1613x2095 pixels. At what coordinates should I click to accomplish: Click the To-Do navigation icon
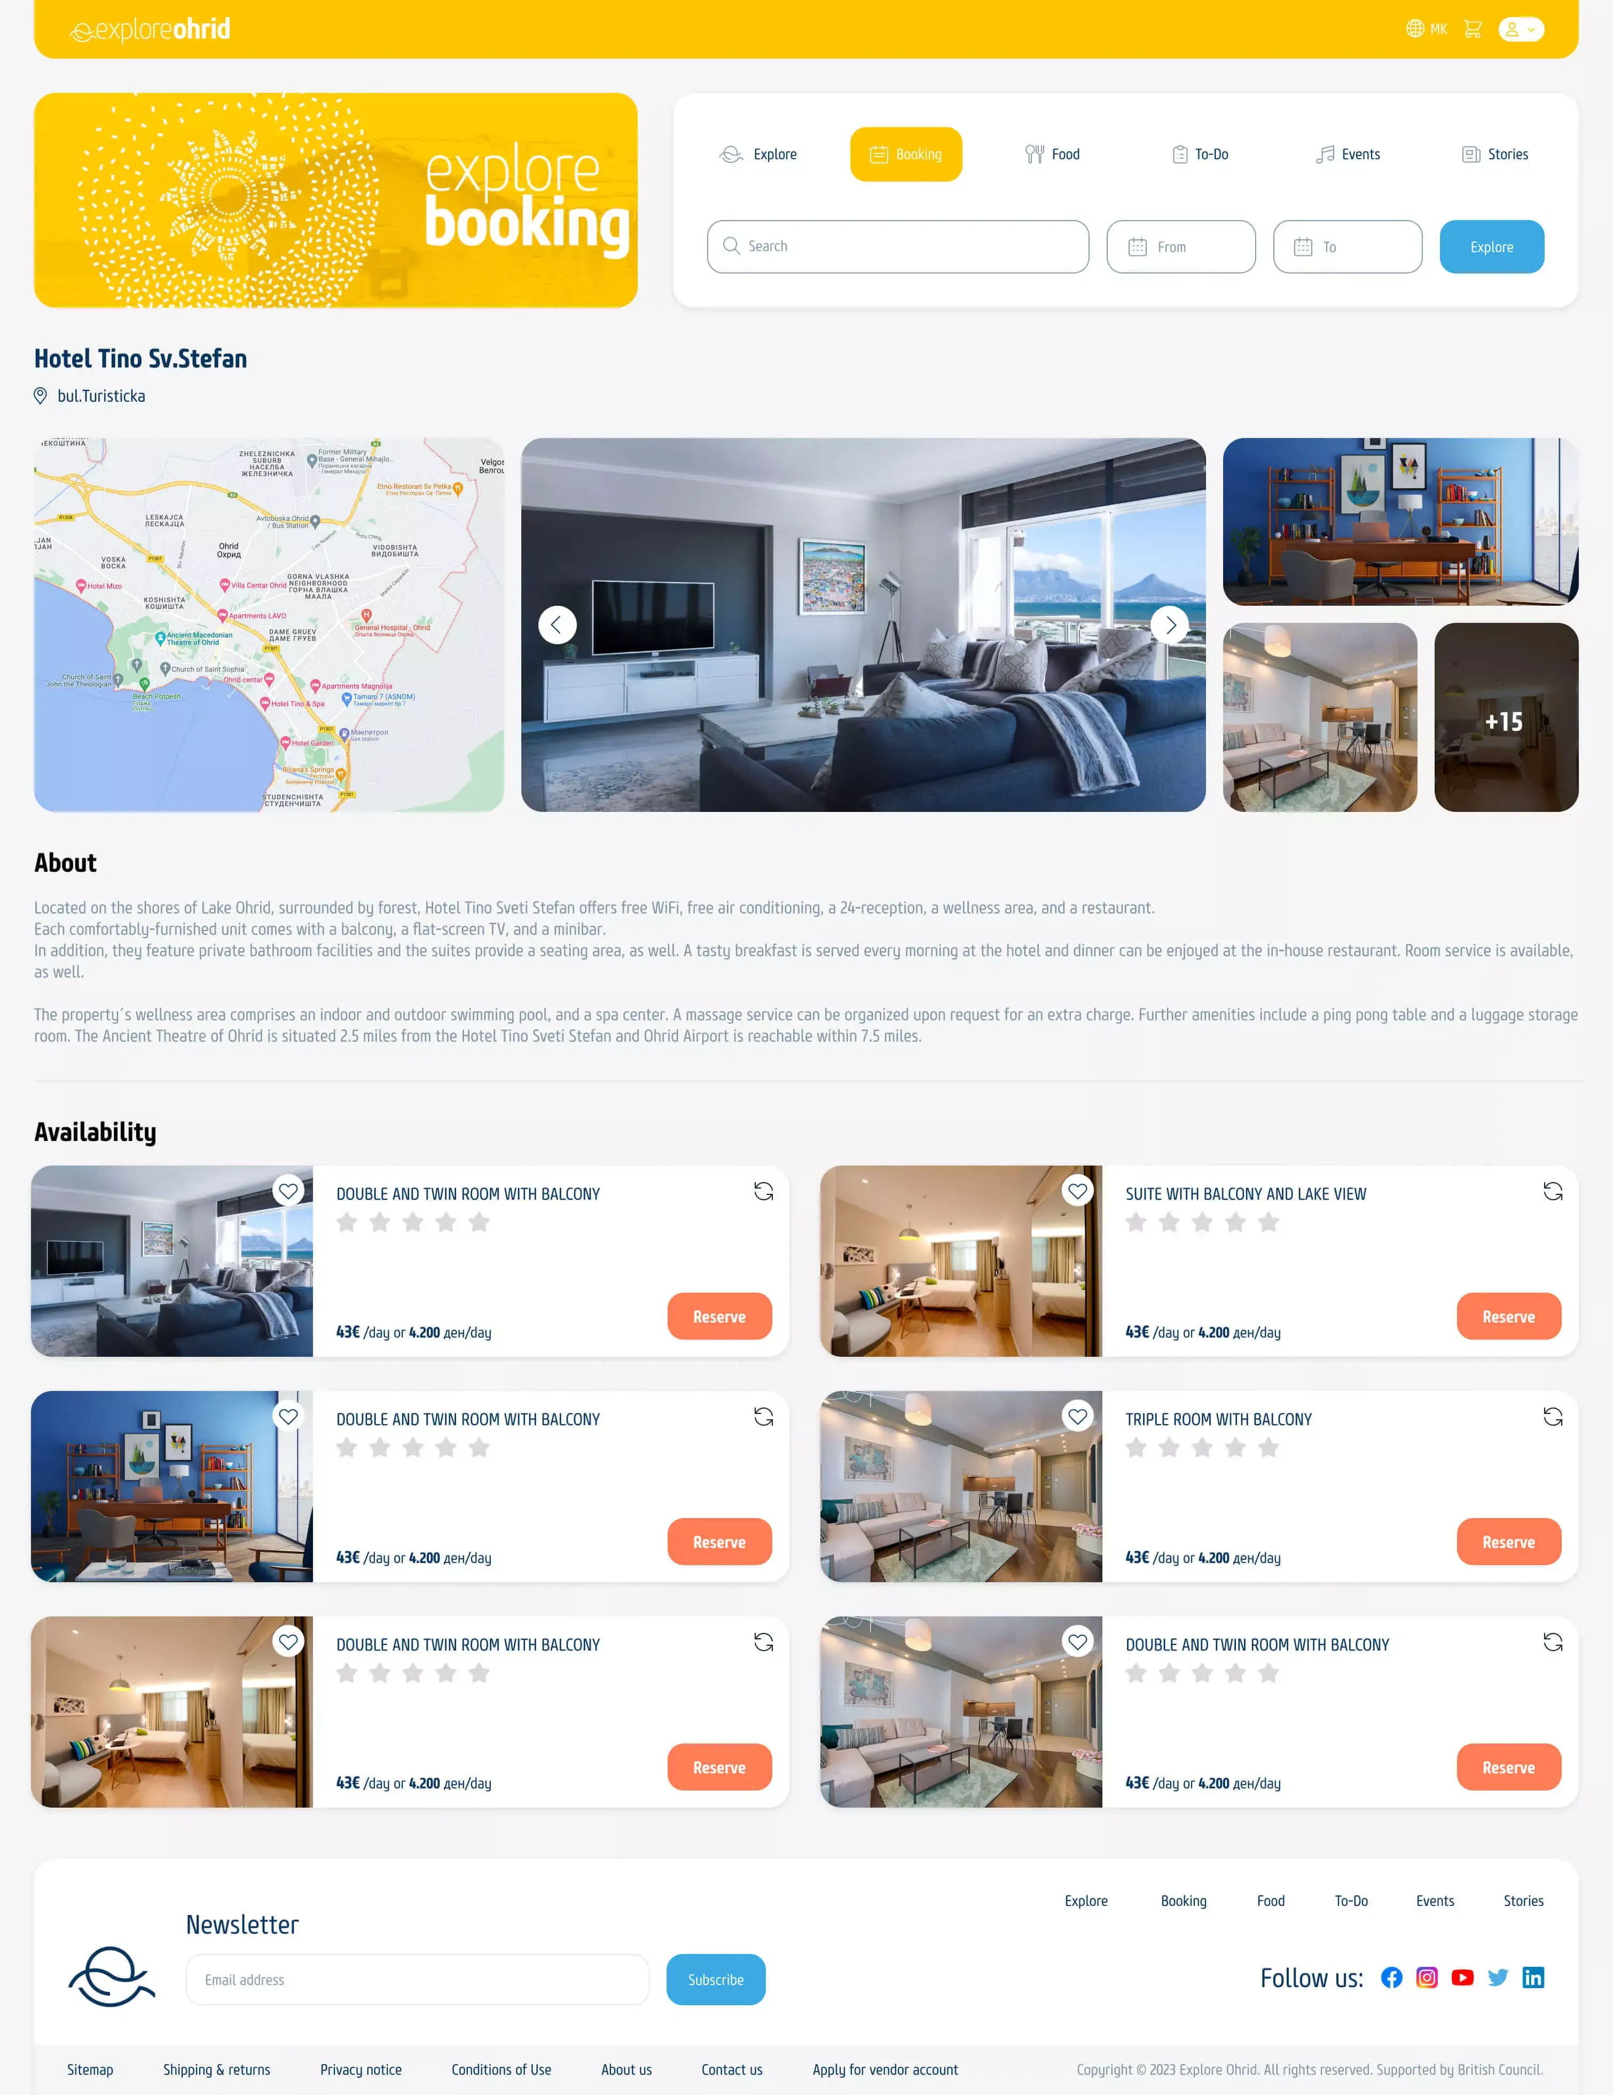[x=1181, y=154]
